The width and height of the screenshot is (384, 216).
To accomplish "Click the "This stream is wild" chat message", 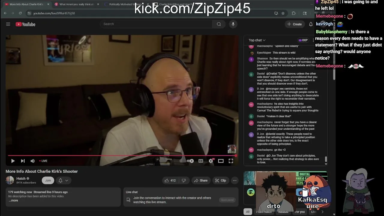I will coord(284,53).
